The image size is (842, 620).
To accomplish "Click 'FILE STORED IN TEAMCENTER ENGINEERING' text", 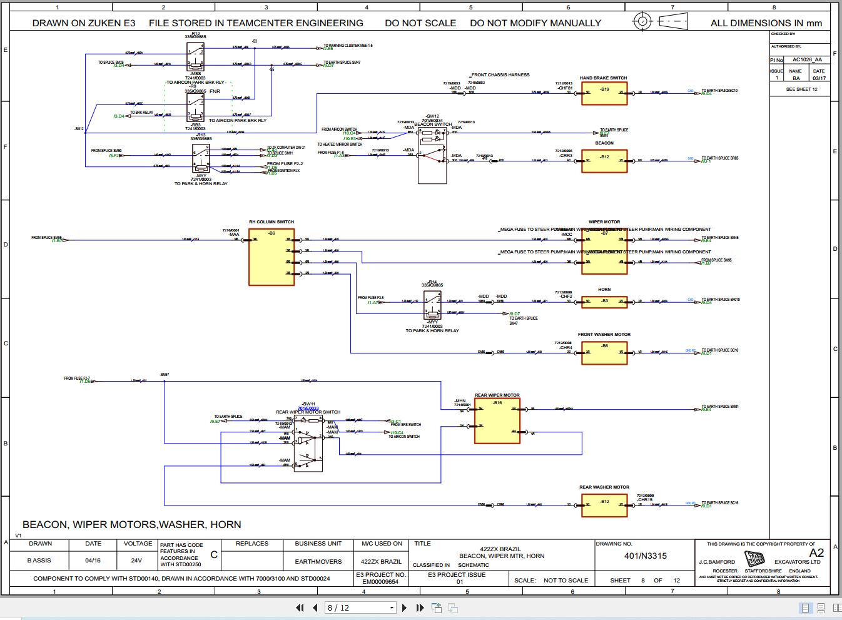I will (256, 23).
